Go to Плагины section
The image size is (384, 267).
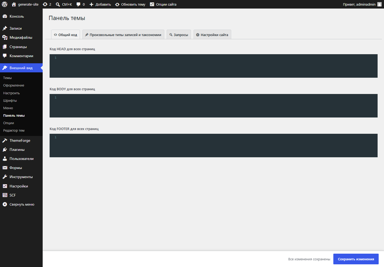(x=21, y=150)
